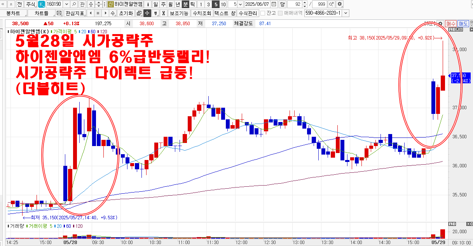Click the 관 watchlist button
The image size is (473, 246).
[x=82, y=4]
